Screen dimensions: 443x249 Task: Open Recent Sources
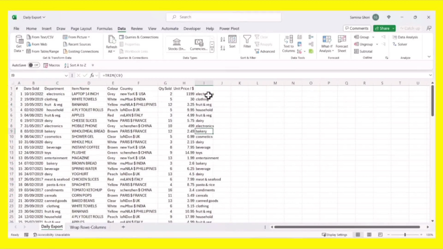77,44
